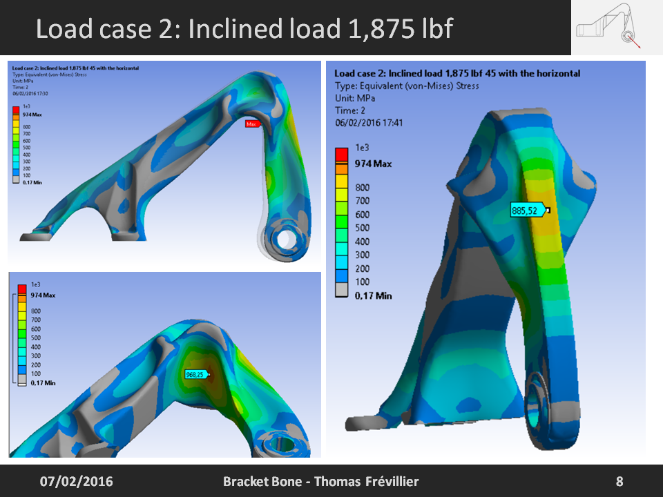The height and width of the screenshot is (497, 663).
Task: Click the "100" value in the 17:41 legend
Action: click(363, 282)
